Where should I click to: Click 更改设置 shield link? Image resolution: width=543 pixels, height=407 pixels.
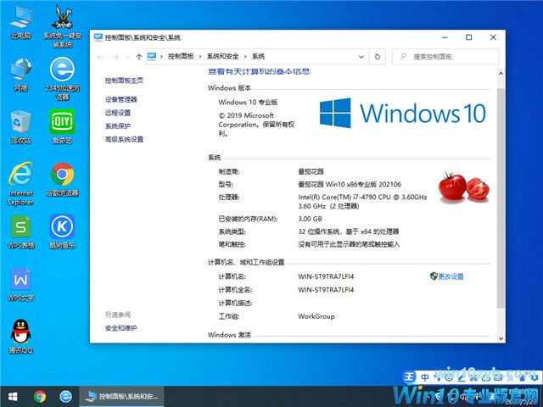447,276
